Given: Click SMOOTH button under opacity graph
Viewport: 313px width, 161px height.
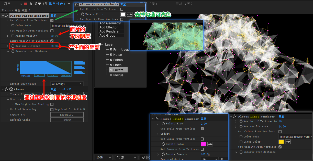Looking at the screenshot, I should coord(66,76).
